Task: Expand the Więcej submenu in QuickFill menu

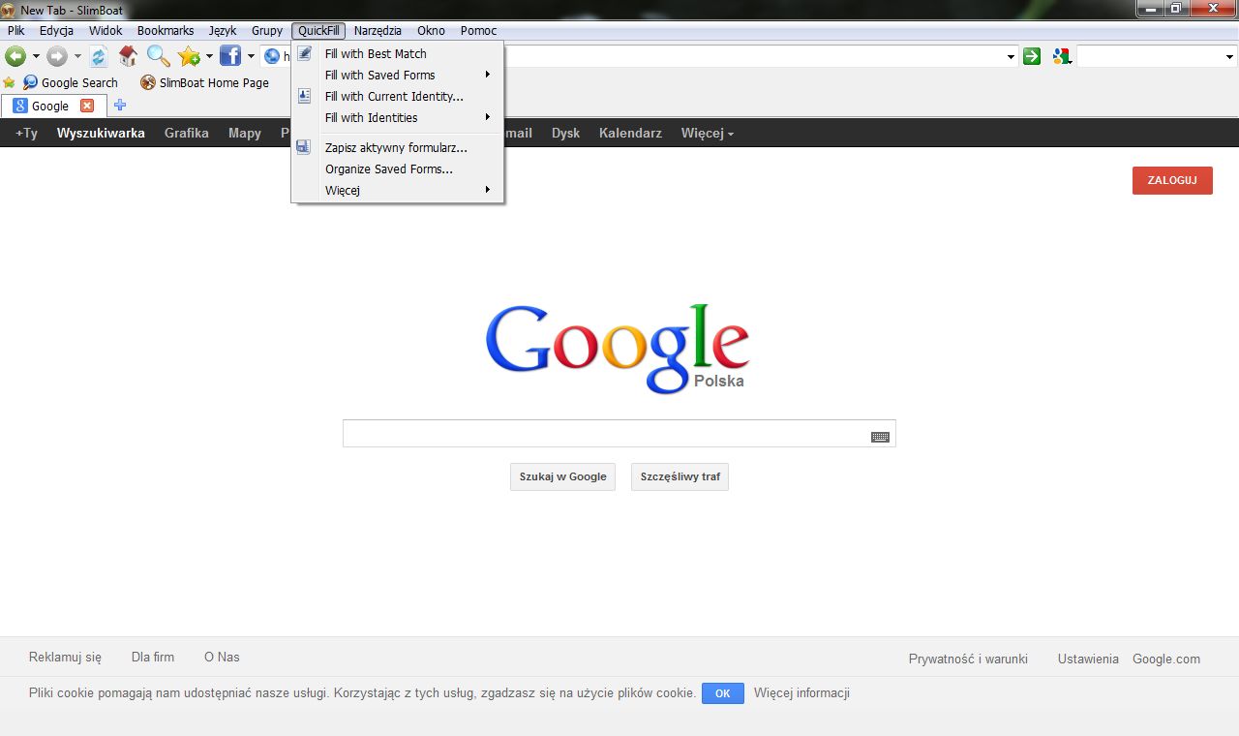Action: pos(488,190)
